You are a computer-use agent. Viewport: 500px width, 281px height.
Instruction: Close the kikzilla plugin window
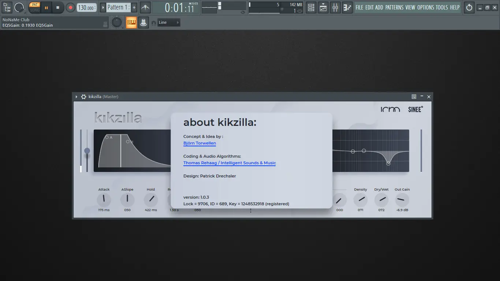(x=429, y=97)
